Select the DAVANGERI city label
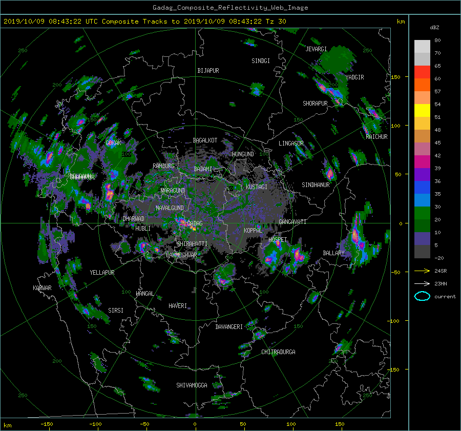Viewport: 461px width, 431px height. (x=229, y=327)
